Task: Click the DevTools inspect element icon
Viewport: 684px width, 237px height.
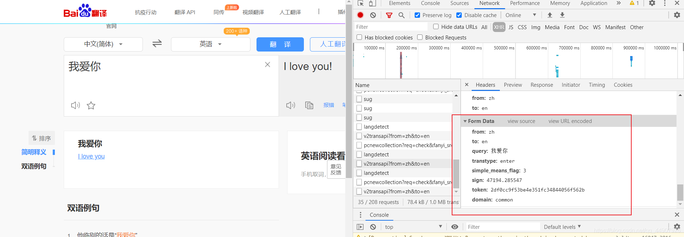Action: click(x=361, y=3)
